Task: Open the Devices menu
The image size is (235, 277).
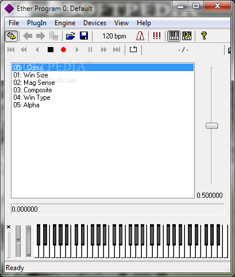Action: [95, 23]
